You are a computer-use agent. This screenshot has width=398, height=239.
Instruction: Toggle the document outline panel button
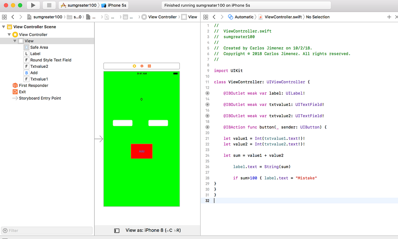click(117, 230)
